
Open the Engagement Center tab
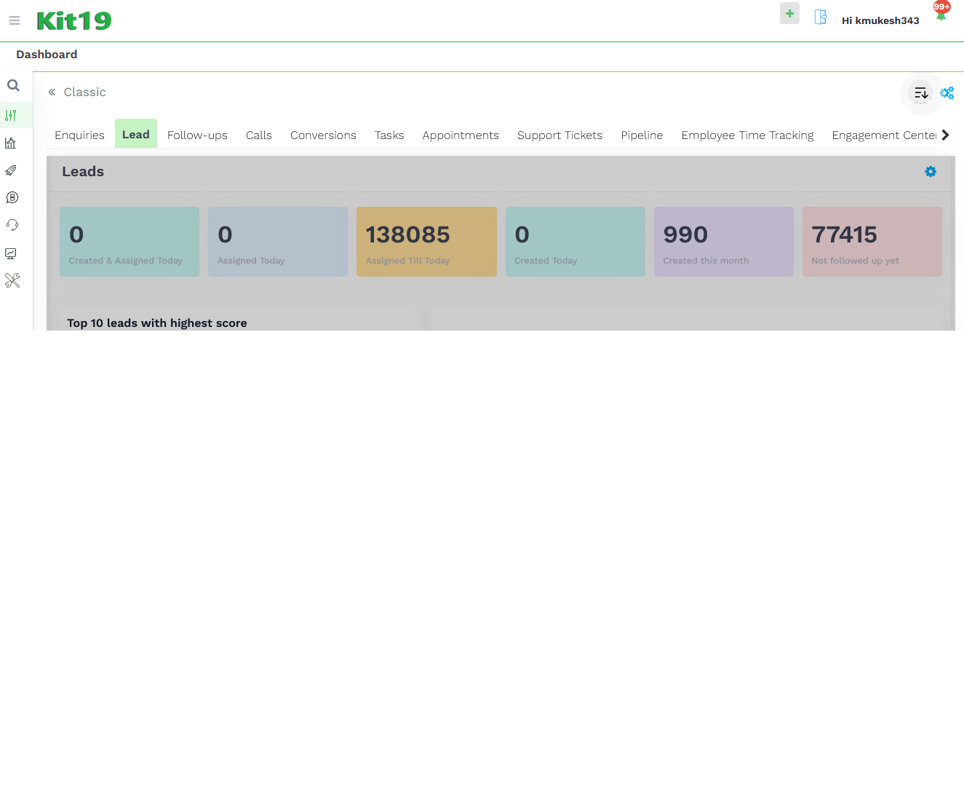point(884,135)
